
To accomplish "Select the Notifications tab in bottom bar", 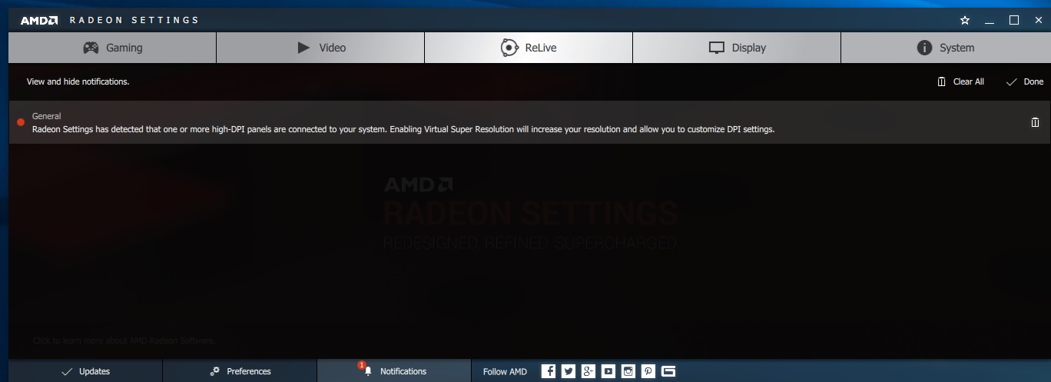I will pyautogui.click(x=394, y=371).
